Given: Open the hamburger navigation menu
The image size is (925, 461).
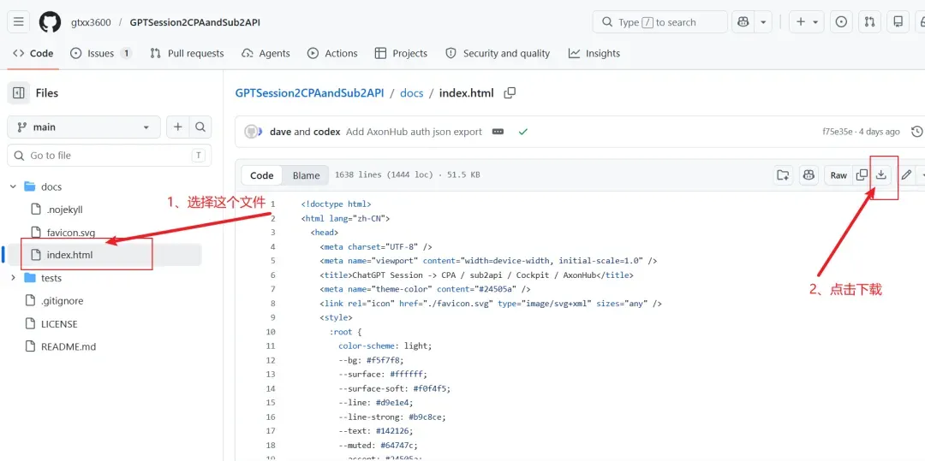Looking at the screenshot, I should tap(18, 22).
